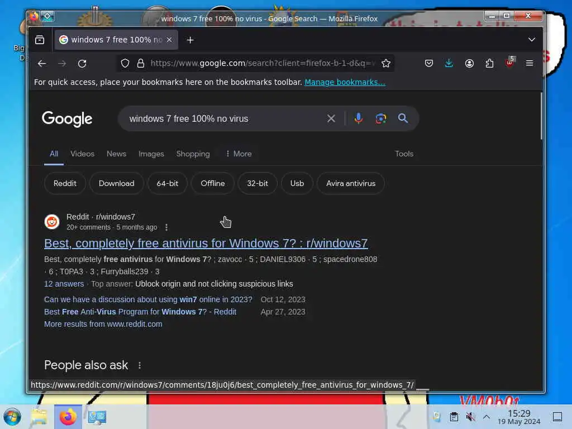Apply the Download filter chip

116,183
